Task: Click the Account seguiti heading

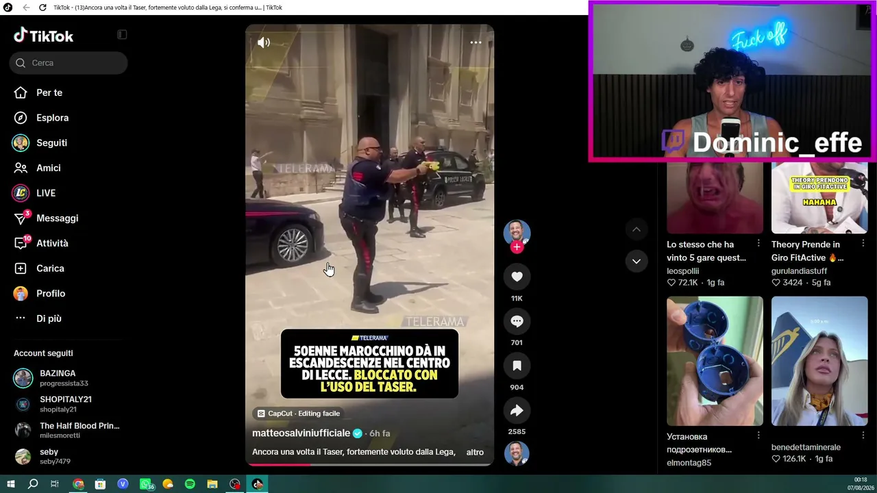Action: 43,353
